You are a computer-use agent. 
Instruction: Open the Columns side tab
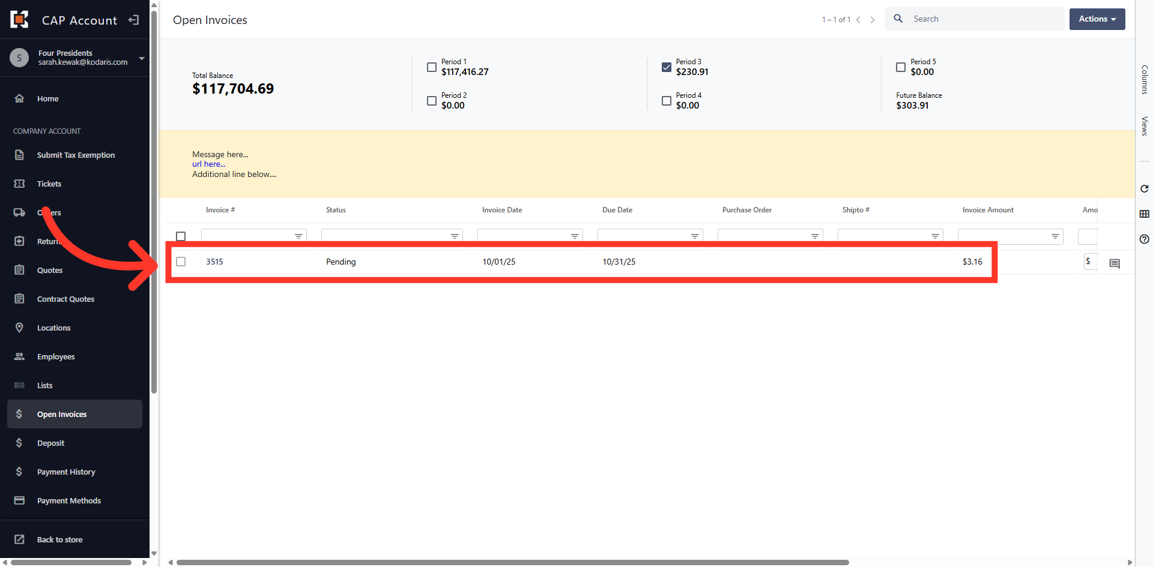coord(1145,79)
